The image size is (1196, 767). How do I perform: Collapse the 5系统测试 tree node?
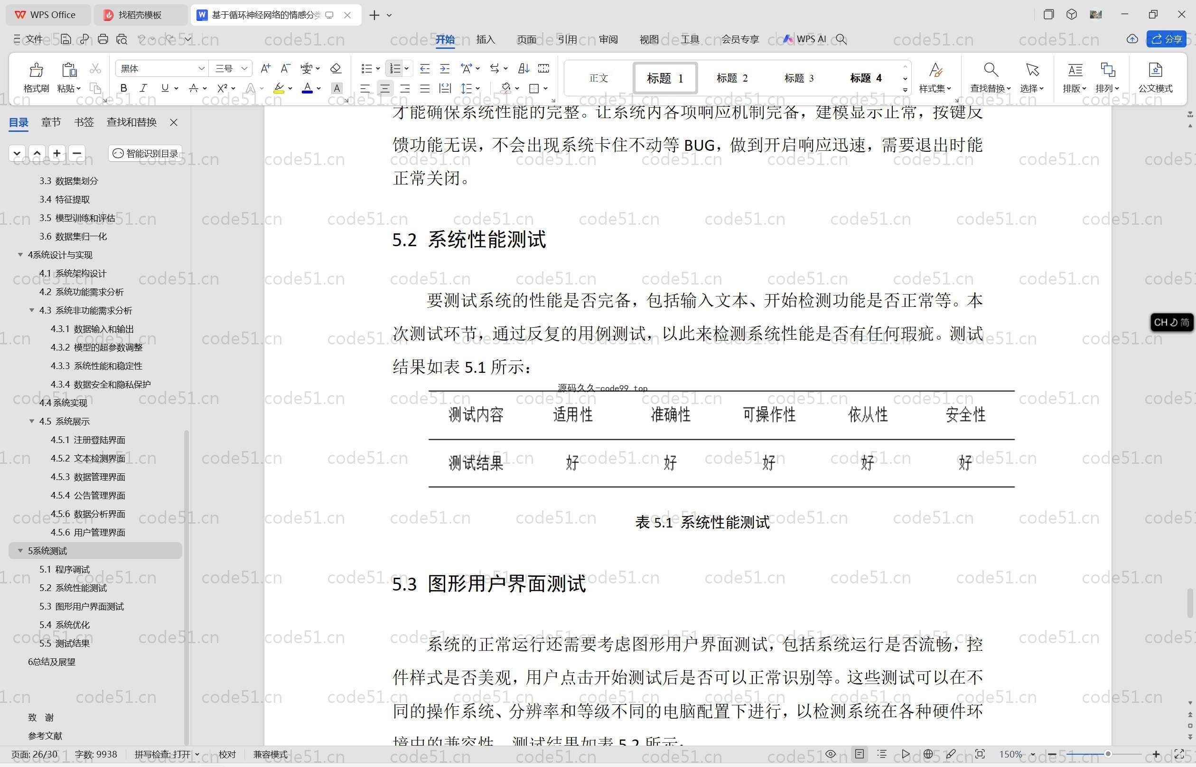tap(20, 550)
